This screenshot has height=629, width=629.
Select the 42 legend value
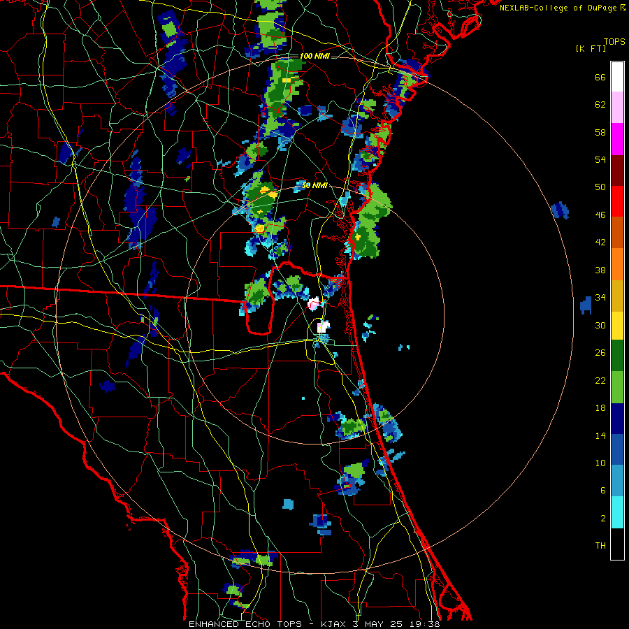point(600,243)
